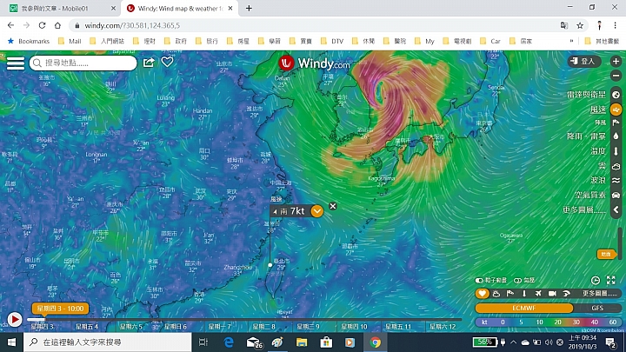This screenshot has width=626, height=352.
Task: Open 更多圖層 more layers in right menu
Action: coord(584,210)
